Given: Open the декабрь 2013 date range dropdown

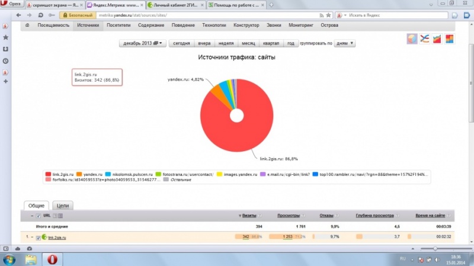Looking at the screenshot, I should [142, 43].
